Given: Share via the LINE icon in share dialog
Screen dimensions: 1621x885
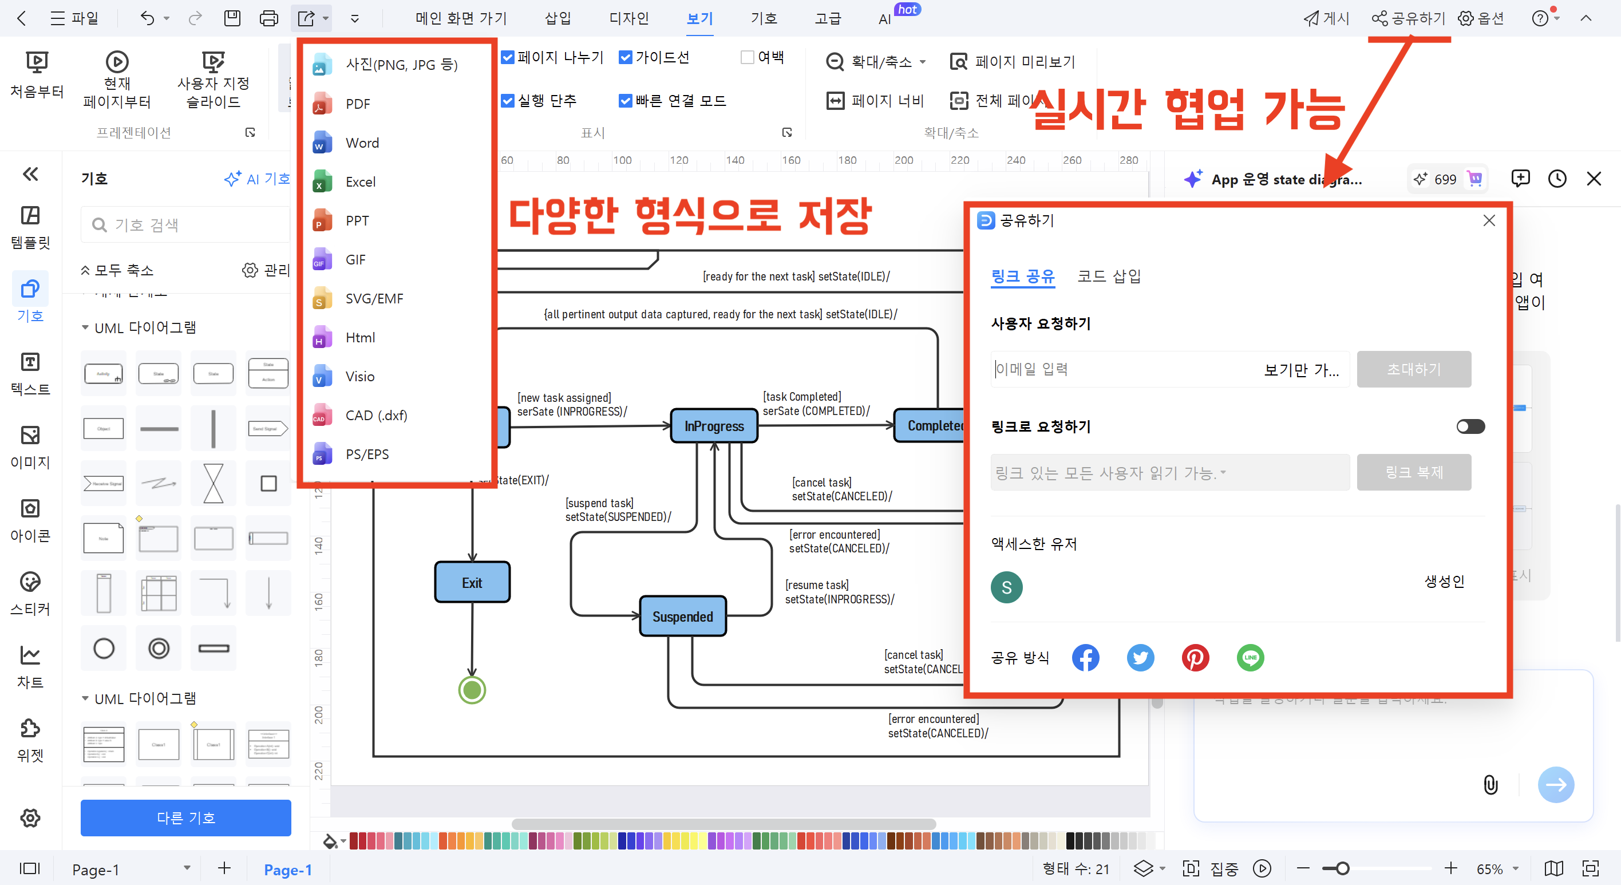Looking at the screenshot, I should tap(1250, 658).
